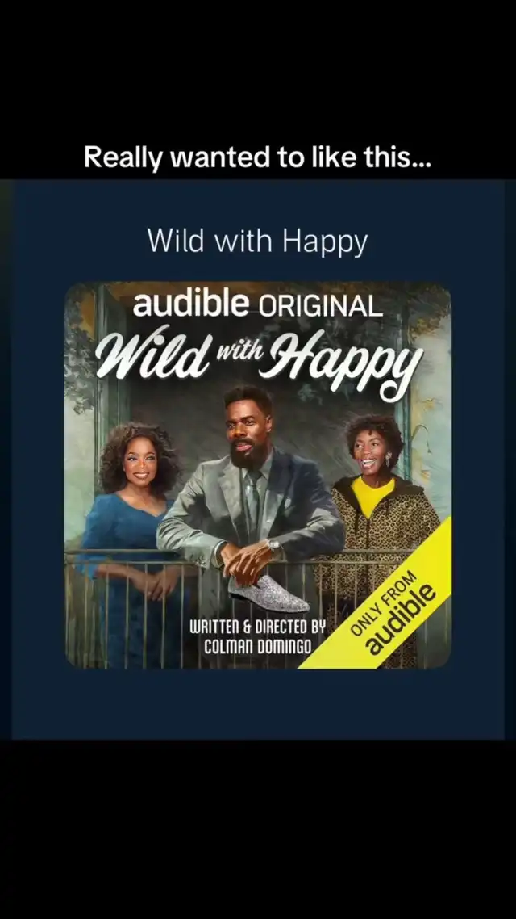Click the glittery silver loafer shoe
The height and width of the screenshot is (919, 516).
pyautogui.click(x=269, y=594)
